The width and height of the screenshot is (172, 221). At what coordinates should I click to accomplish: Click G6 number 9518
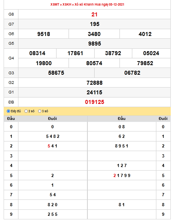(x=44, y=34)
